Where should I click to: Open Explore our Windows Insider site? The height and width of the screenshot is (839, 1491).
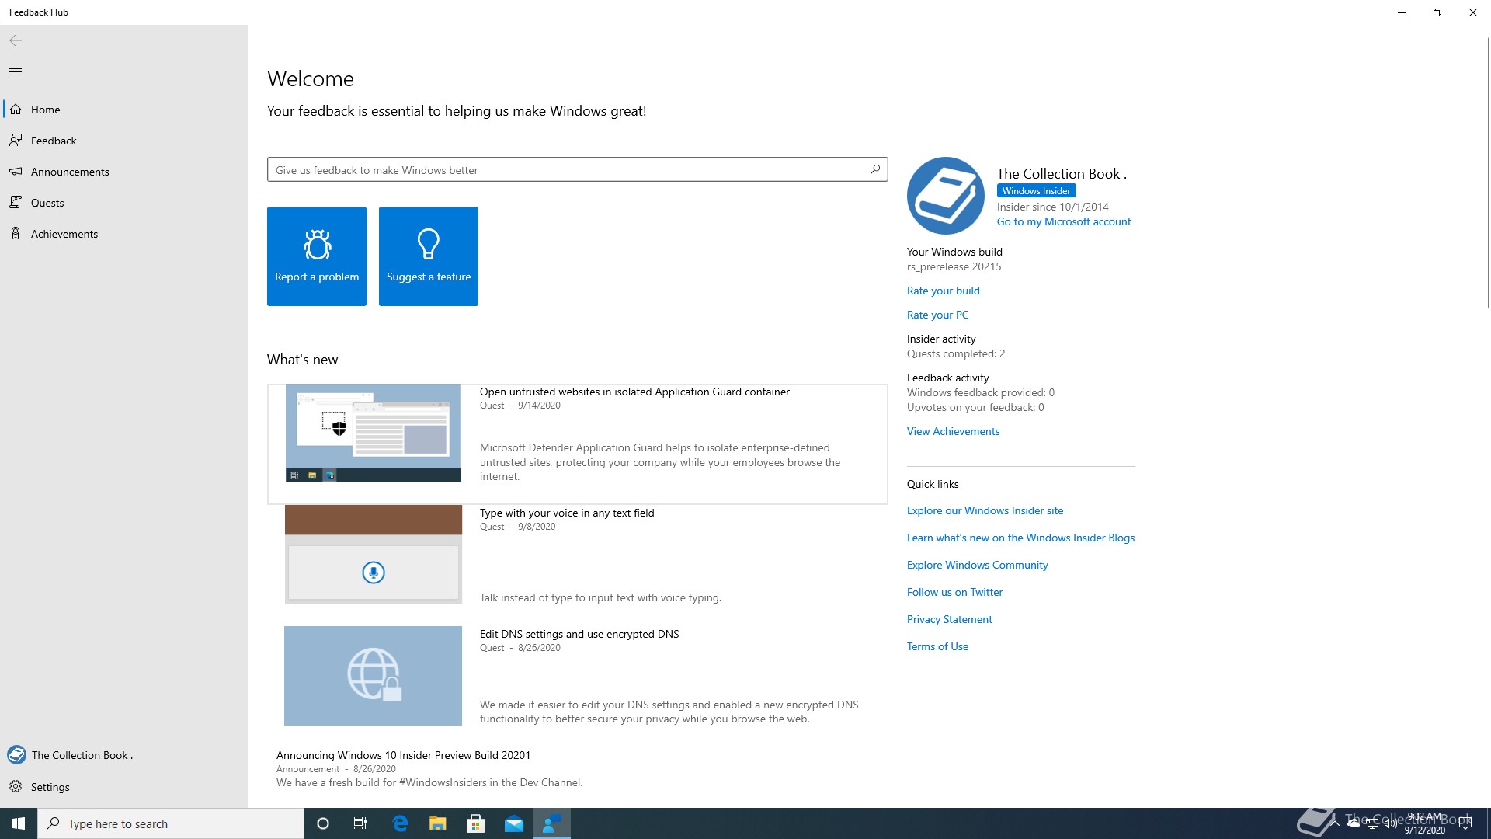click(x=985, y=510)
